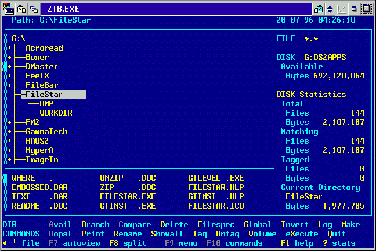Click the overlapping windows icon in title bar
The height and width of the screenshot is (251, 376).
(34, 9)
